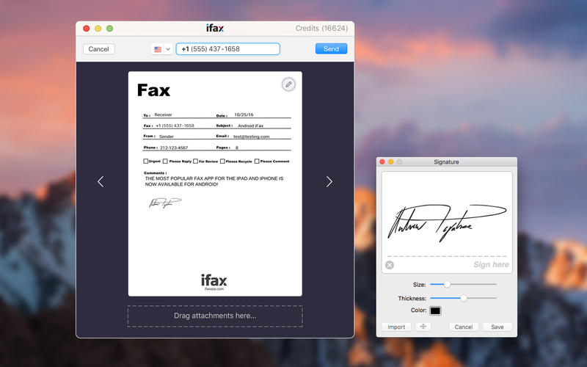
Task: Click the Subject text Android iFax
Action: click(x=250, y=126)
